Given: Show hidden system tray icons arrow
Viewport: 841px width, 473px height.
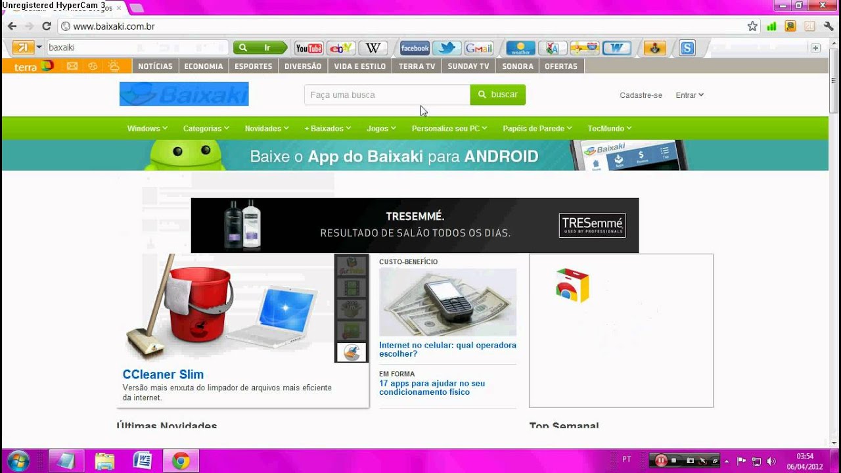Looking at the screenshot, I should coord(727,461).
